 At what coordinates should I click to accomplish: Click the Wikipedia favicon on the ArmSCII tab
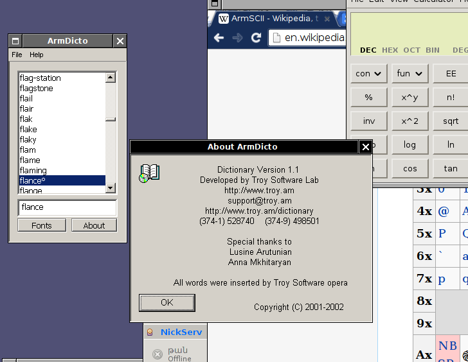pos(224,19)
